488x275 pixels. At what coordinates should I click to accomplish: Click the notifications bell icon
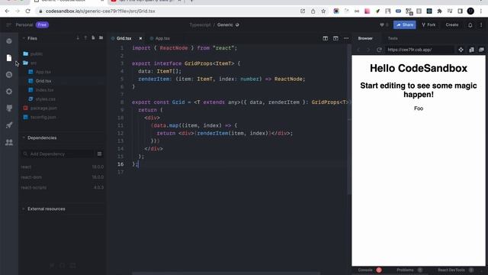point(470,25)
